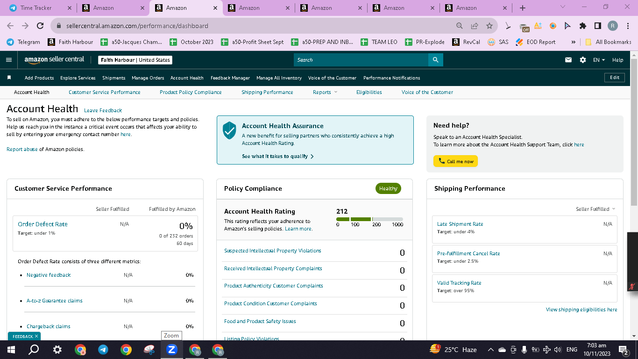Click the yellow Call me now button
The height and width of the screenshot is (359, 638).
455,161
